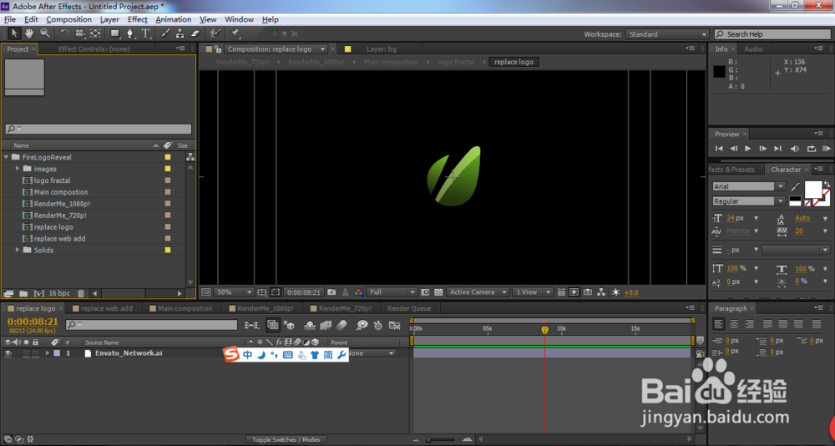Open the 1 View layout dropdown
This screenshot has height=446, width=835.
click(x=533, y=292)
